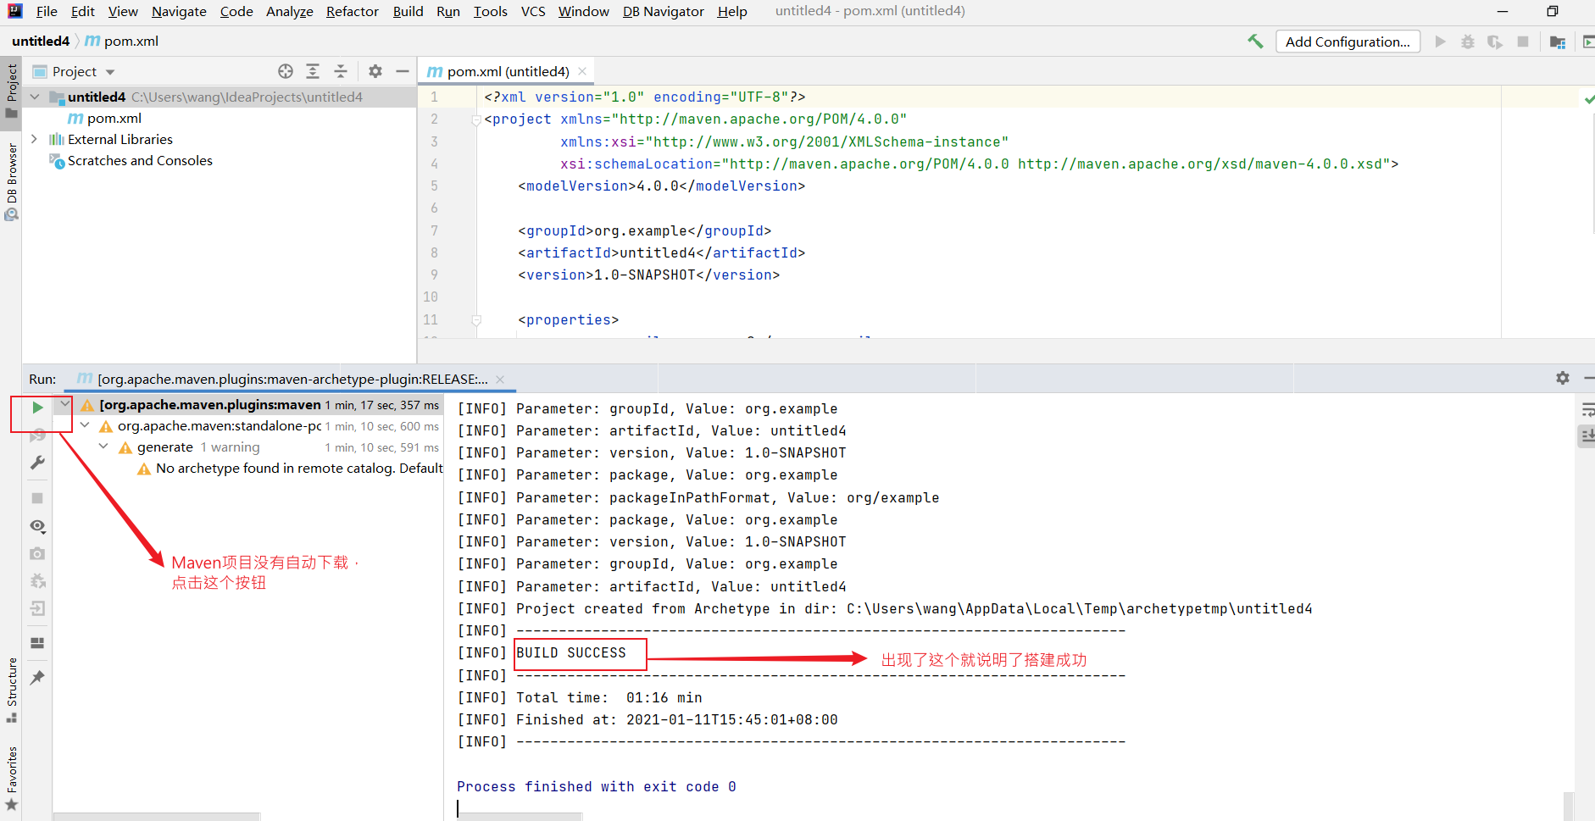Collapse the untitled4 project root node
The height and width of the screenshot is (821, 1595).
(x=35, y=97)
